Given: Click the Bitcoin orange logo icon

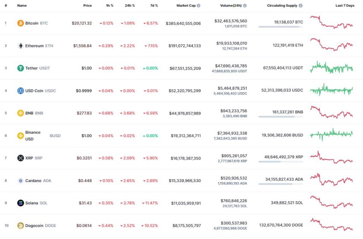Looking at the screenshot, I should [20, 23].
